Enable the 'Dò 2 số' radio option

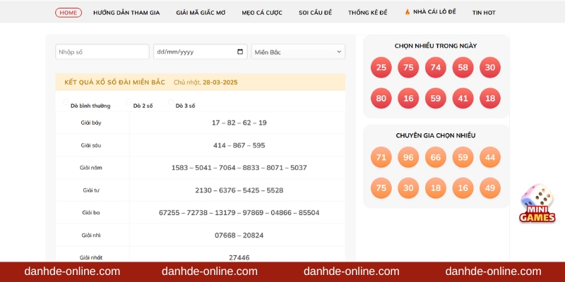[129, 105]
